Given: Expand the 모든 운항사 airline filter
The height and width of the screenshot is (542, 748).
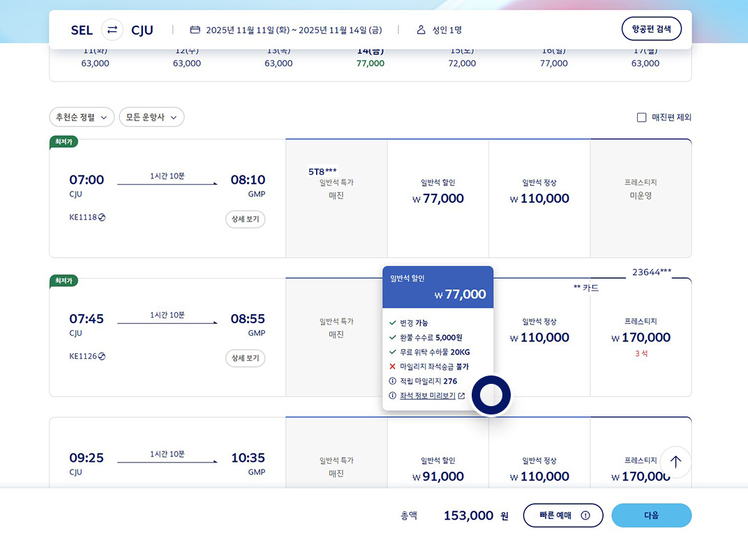Looking at the screenshot, I should click(x=151, y=118).
